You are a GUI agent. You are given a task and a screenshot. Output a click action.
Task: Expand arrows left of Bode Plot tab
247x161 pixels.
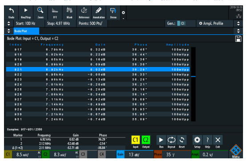[9, 31]
